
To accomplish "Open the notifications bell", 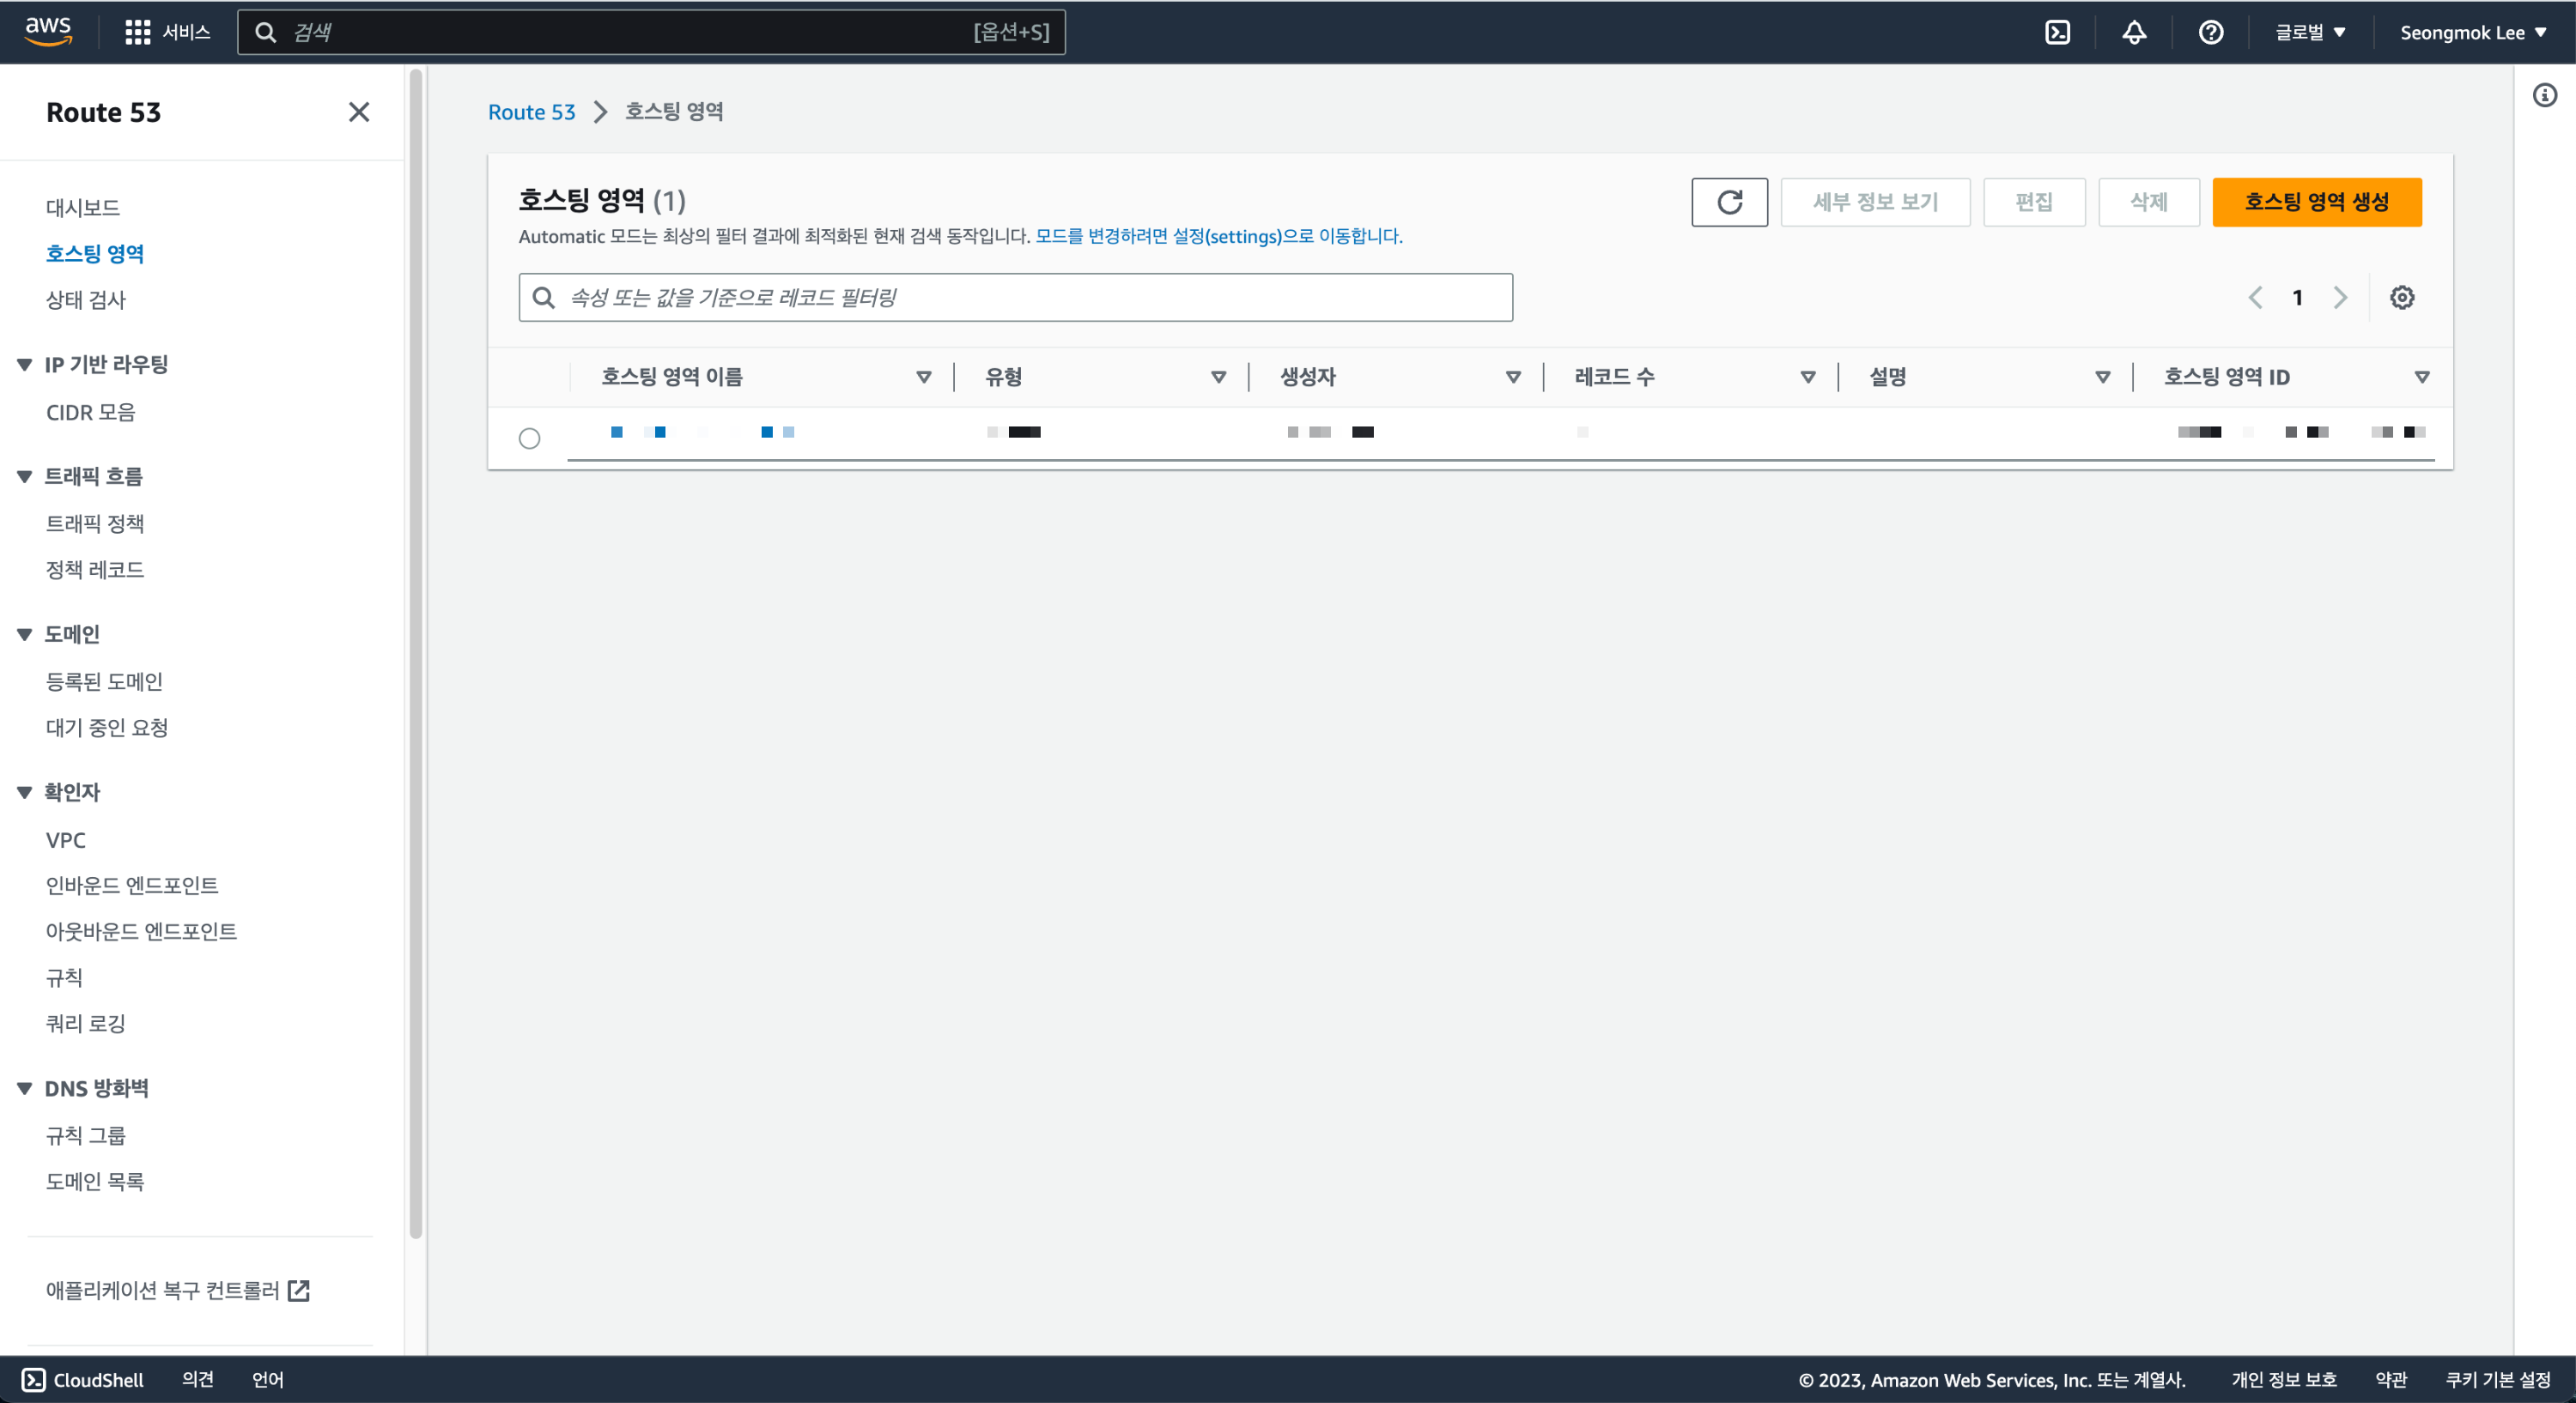I will 2134,32.
